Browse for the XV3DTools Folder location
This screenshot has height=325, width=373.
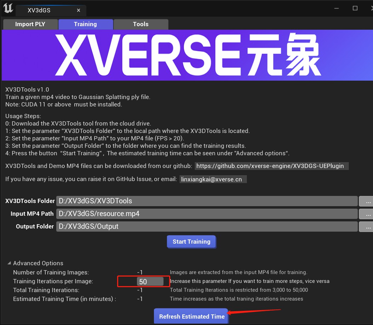pyautogui.click(x=366, y=201)
